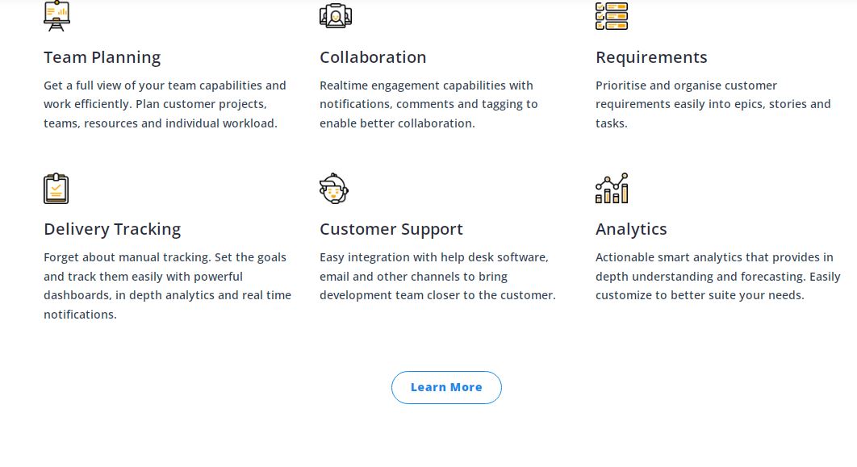Click the Requirements list icon
The height and width of the screenshot is (467, 857).
[x=611, y=15]
